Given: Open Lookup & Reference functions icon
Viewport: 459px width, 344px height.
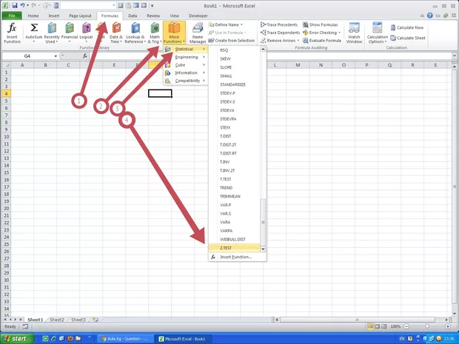Looking at the screenshot, I should (x=135, y=33).
